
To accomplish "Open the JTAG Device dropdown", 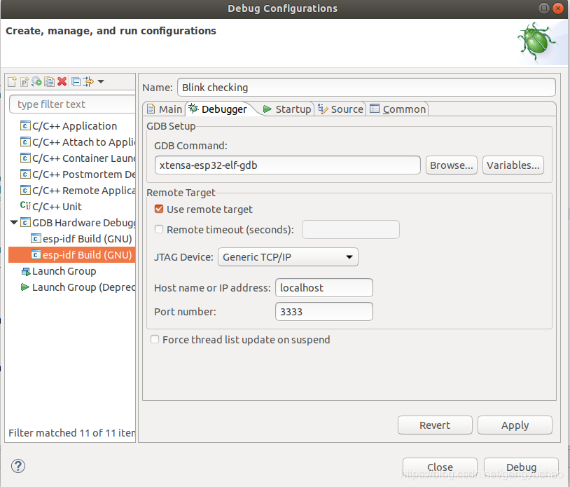I will [x=348, y=257].
